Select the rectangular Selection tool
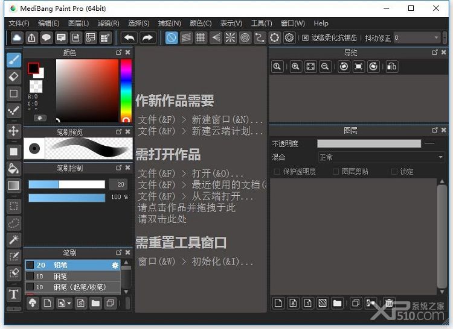This screenshot has height=329, width=453. click(x=14, y=206)
